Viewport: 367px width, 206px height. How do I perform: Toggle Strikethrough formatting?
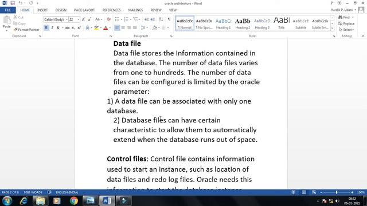click(68, 28)
